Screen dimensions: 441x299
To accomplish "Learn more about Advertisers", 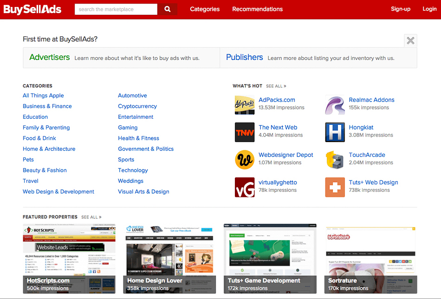I will point(50,57).
